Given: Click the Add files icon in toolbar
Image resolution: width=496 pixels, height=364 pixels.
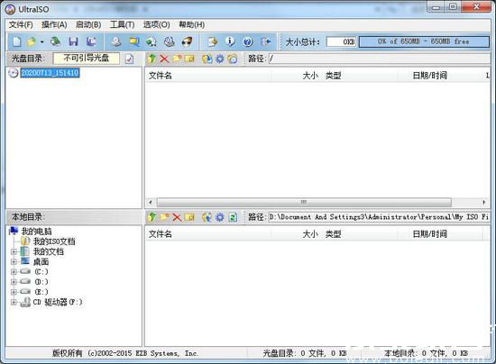Looking at the screenshot, I should 213,41.
